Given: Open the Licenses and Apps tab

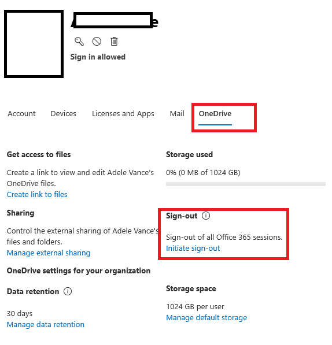Looking at the screenshot, I should [123, 114].
